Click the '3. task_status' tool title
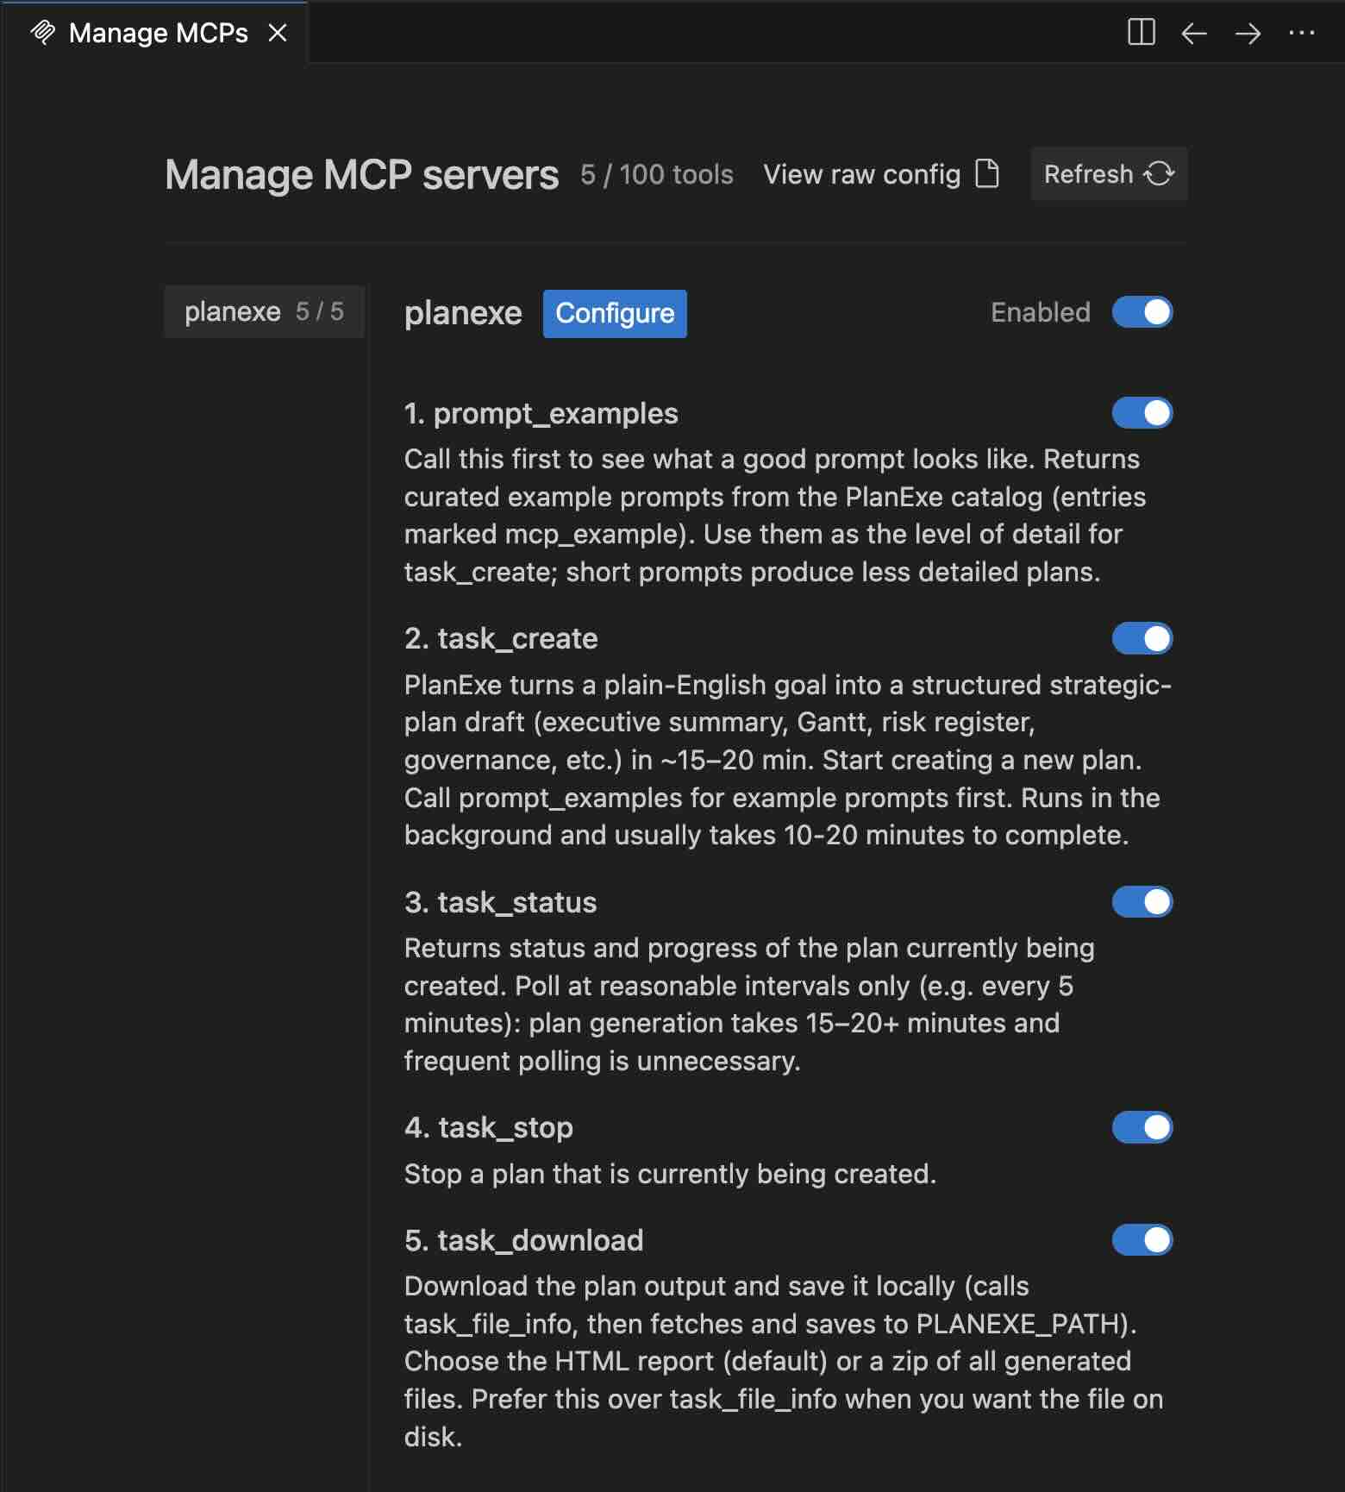This screenshot has width=1345, height=1492. tap(501, 903)
